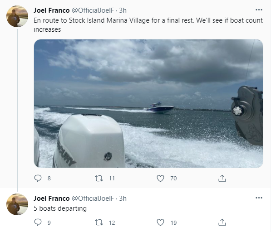This screenshot has height=232, width=276.
Task: Enlarge the boat photo in the tweet
Action: pyautogui.click(x=148, y=103)
